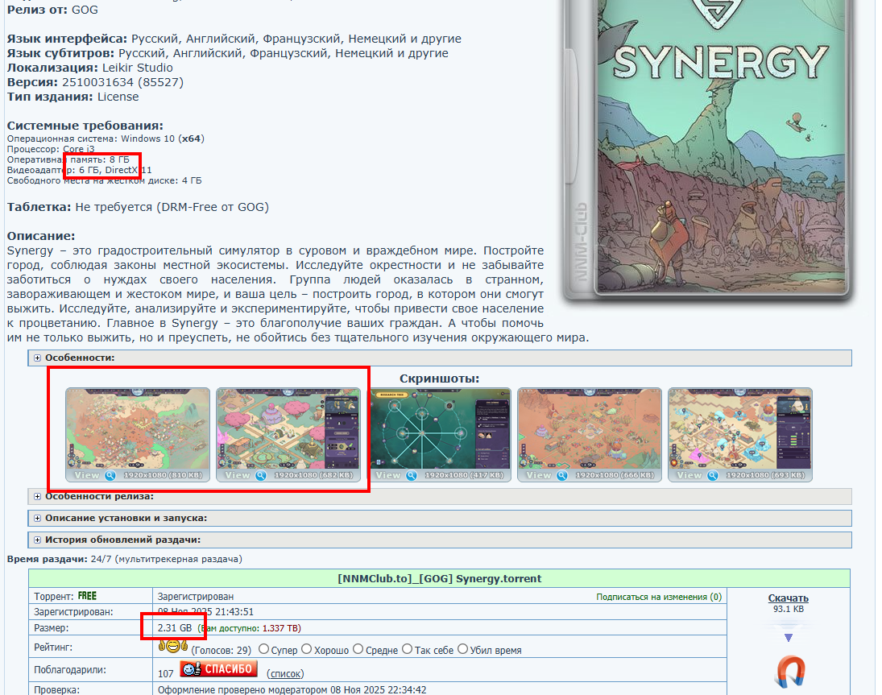Select the Средне rating option
This screenshot has width=882, height=695.
pyautogui.click(x=358, y=649)
